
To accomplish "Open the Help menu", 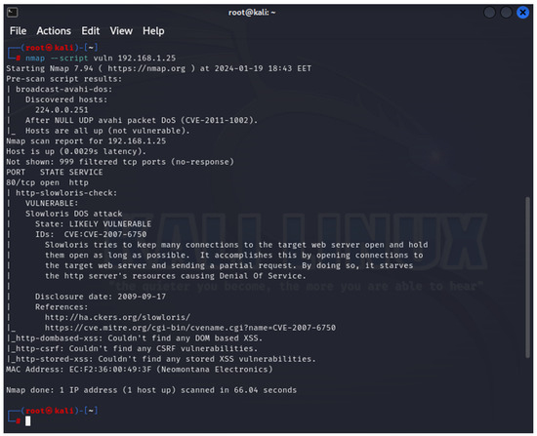I will 153,31.
